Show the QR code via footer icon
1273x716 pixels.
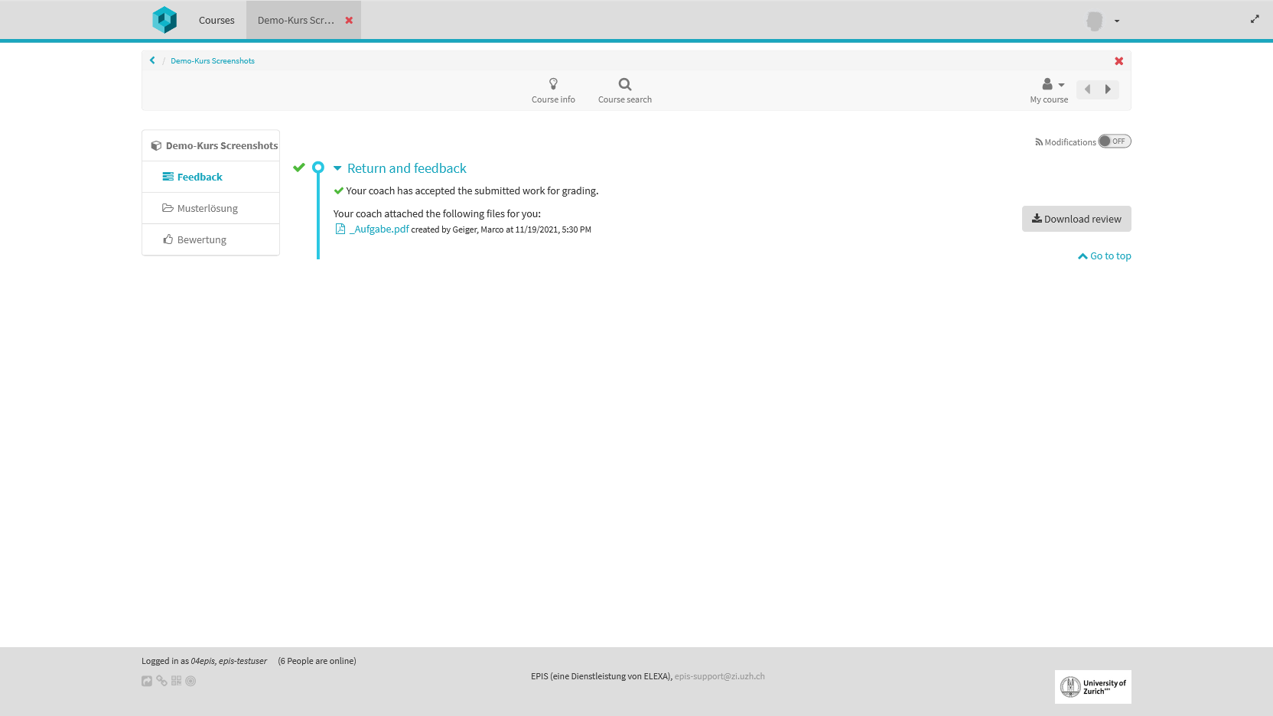pos(176,681)
